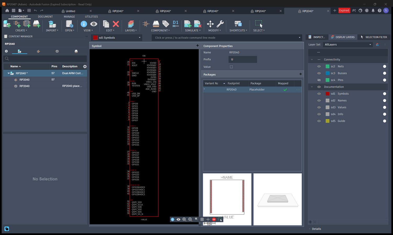393x235 pixels.
Task: Click the wrench icon in Modify group
Action: (220, 24)
